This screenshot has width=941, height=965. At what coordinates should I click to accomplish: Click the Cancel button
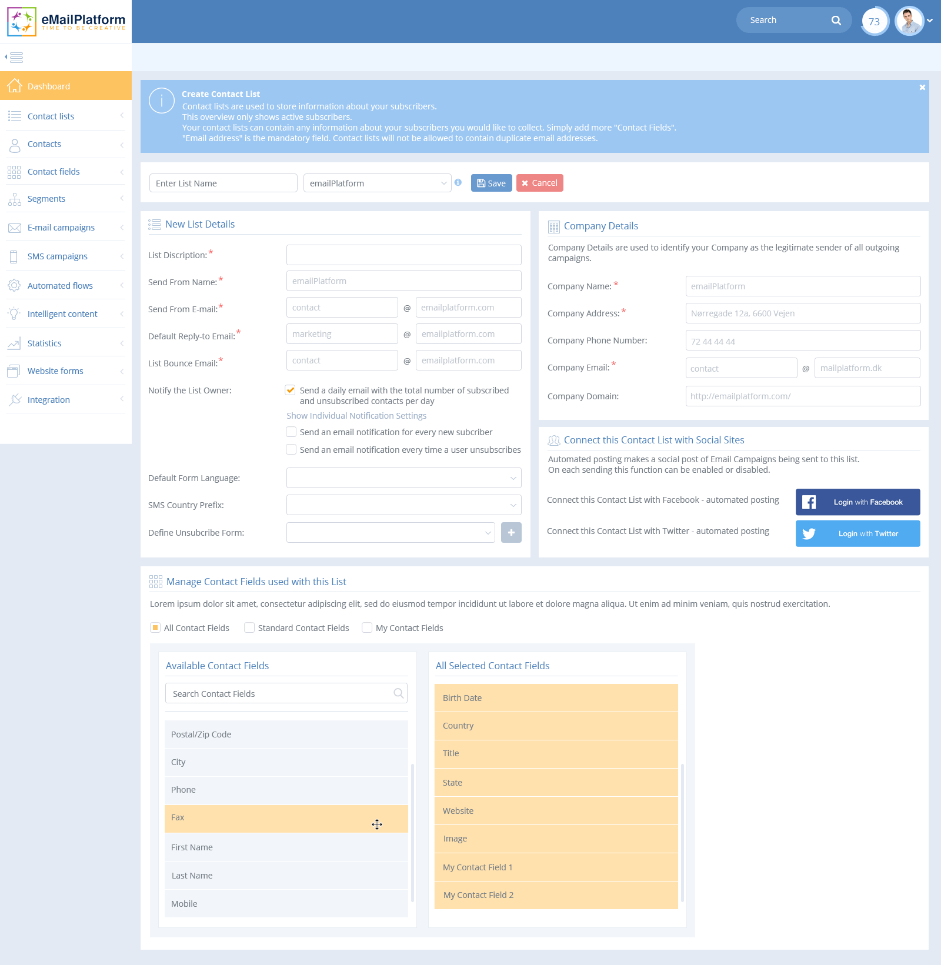click(x=540, y=183)
